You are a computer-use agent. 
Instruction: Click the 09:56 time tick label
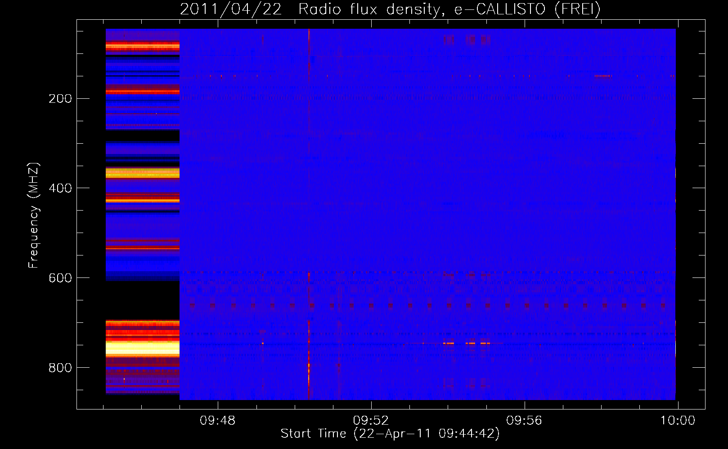pos(524,421)
